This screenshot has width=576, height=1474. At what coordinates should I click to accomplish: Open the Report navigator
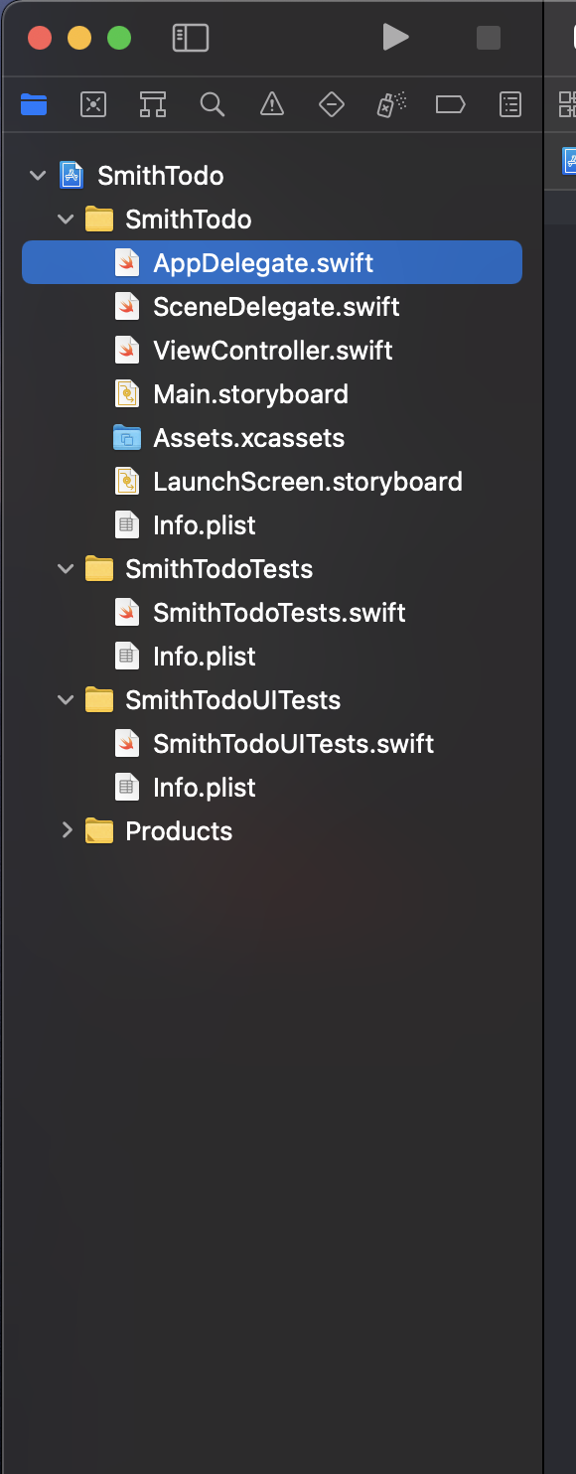(510, 104)
